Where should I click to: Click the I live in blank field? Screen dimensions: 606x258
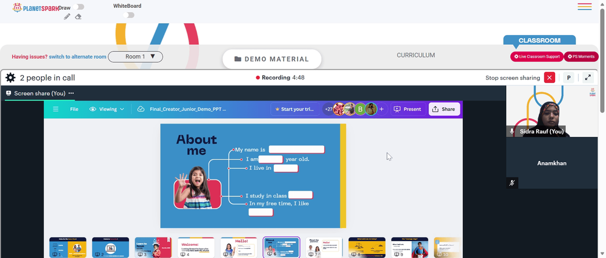[286, 168]
